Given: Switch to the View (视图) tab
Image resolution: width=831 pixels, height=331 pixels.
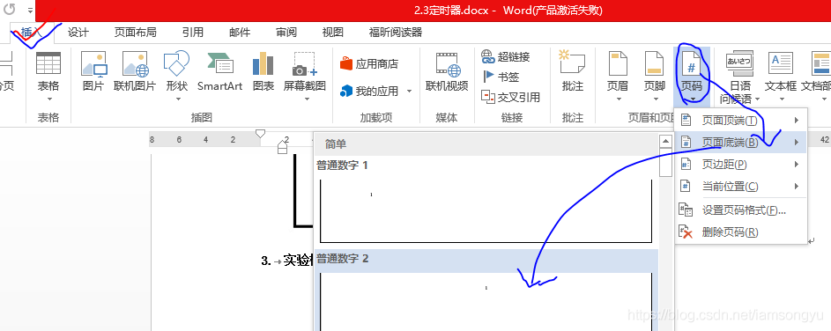Looking at the screenshot, I should pyautogui.click(x=333, y=33).
